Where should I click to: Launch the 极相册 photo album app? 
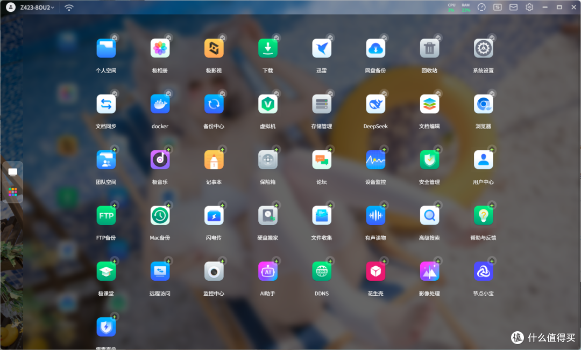[160, 48]
